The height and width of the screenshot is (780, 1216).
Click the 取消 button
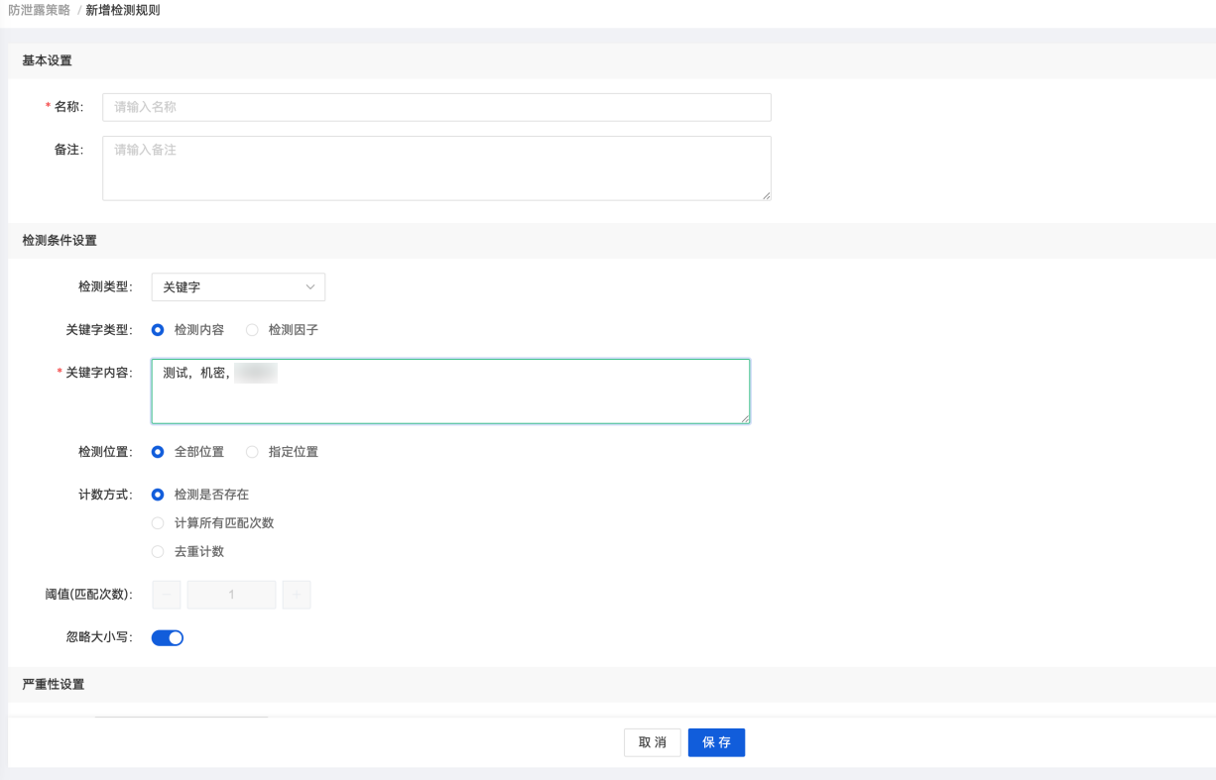[652, 742]
